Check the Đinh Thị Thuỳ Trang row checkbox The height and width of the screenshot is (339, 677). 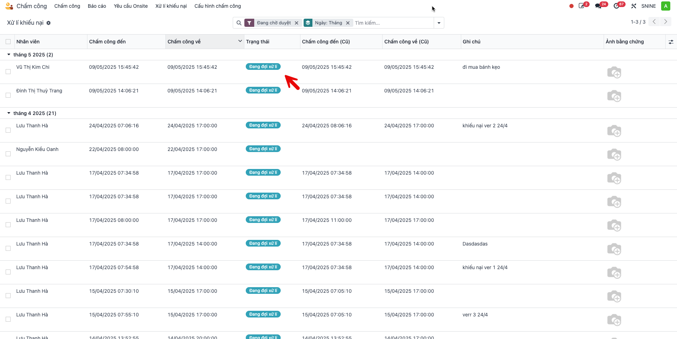click(8, 95)
